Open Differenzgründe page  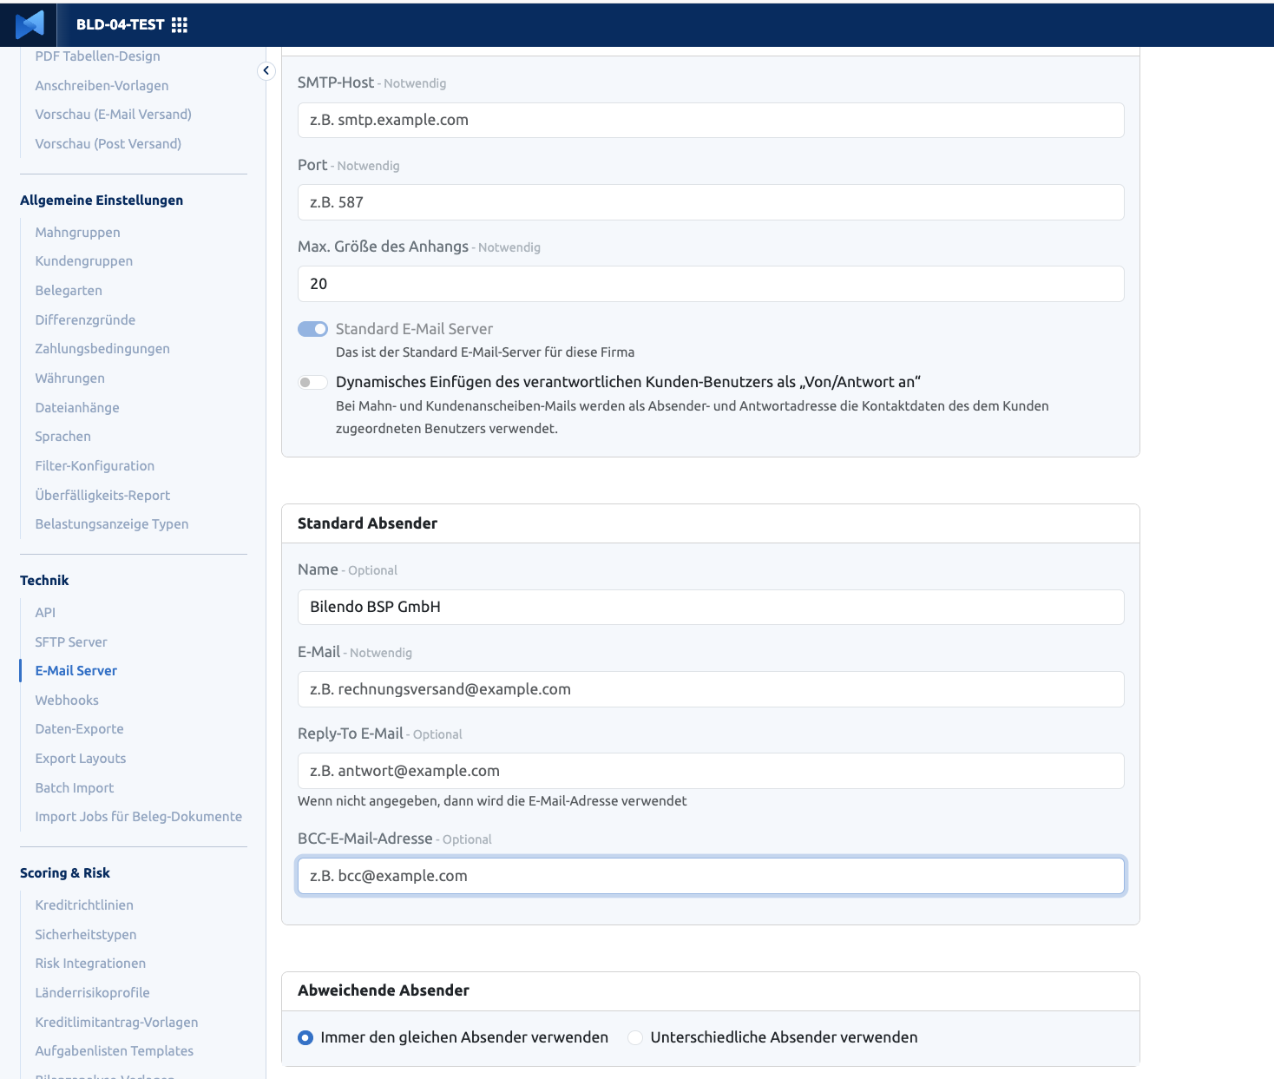85,320
